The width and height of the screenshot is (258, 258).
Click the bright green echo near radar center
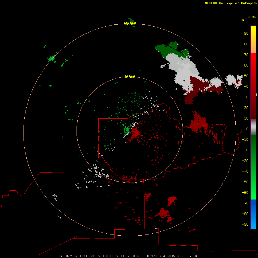click(x=126, y=130)
